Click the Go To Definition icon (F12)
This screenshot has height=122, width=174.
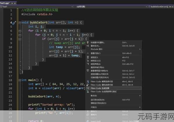[88, 61]
